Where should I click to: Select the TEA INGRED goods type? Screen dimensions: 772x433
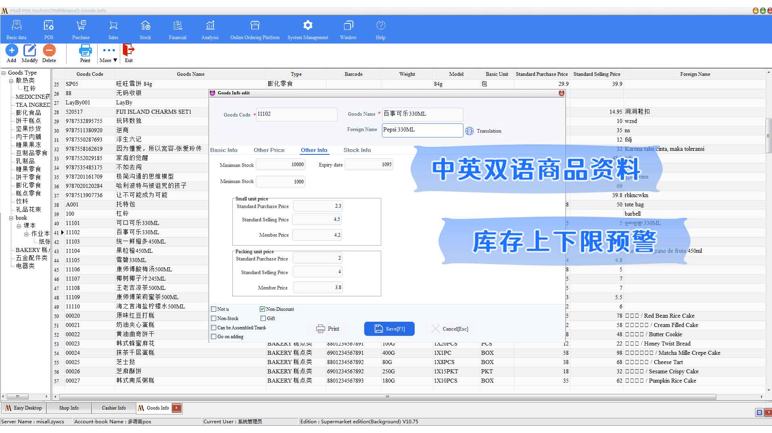(x=33, y=105)
